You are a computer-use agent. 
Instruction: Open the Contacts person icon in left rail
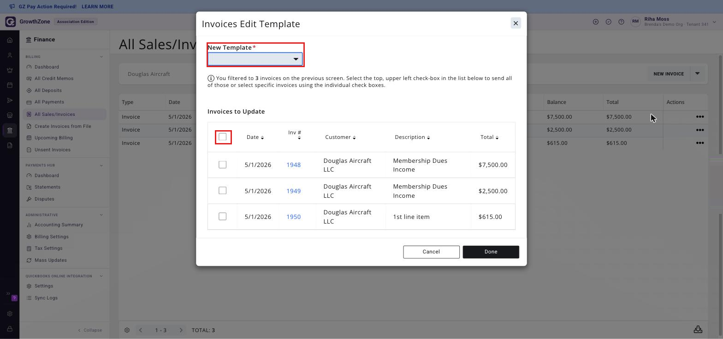pyautogui.click(x=10, y=55)
